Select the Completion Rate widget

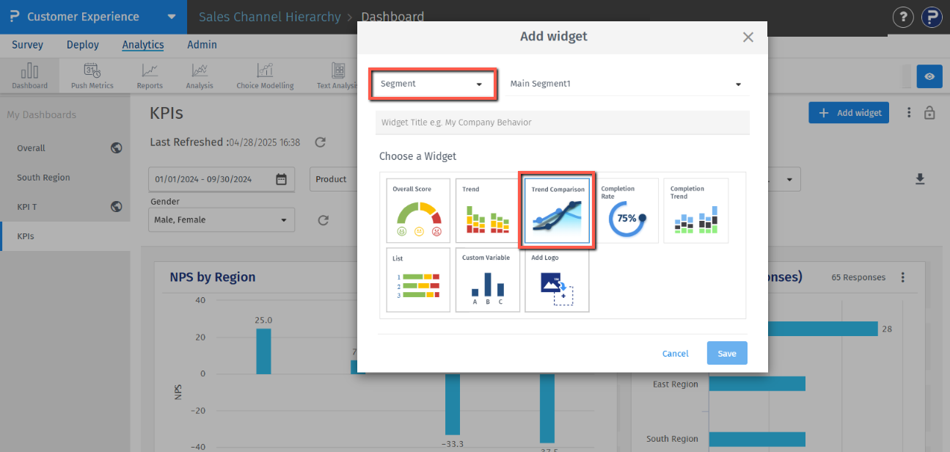[626, 211]
